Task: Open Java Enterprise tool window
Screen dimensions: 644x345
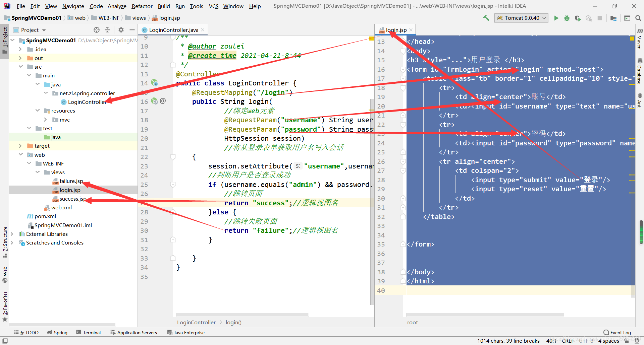Action: (186, 332)
